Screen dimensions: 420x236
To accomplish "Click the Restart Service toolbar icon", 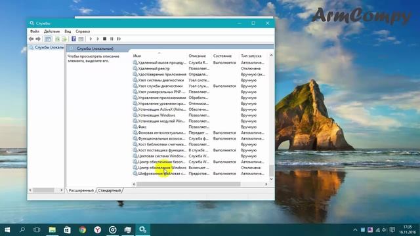I will [x=119, y=39].
